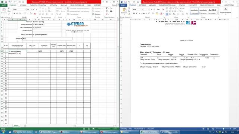The height and width of the screenshot is (134, 239).
Task: Select 'Обычный' style in Word gallery
Action: tap(194, 11)
